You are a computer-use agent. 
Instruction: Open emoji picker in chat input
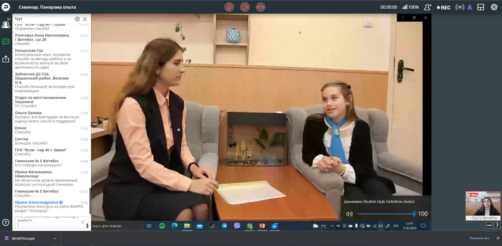(83, 222)
